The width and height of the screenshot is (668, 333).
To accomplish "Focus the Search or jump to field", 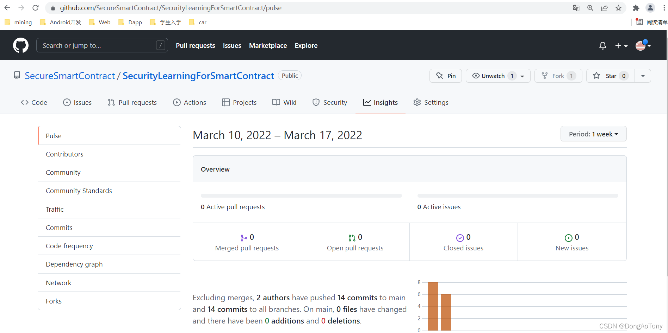I will tap(102, 45).
